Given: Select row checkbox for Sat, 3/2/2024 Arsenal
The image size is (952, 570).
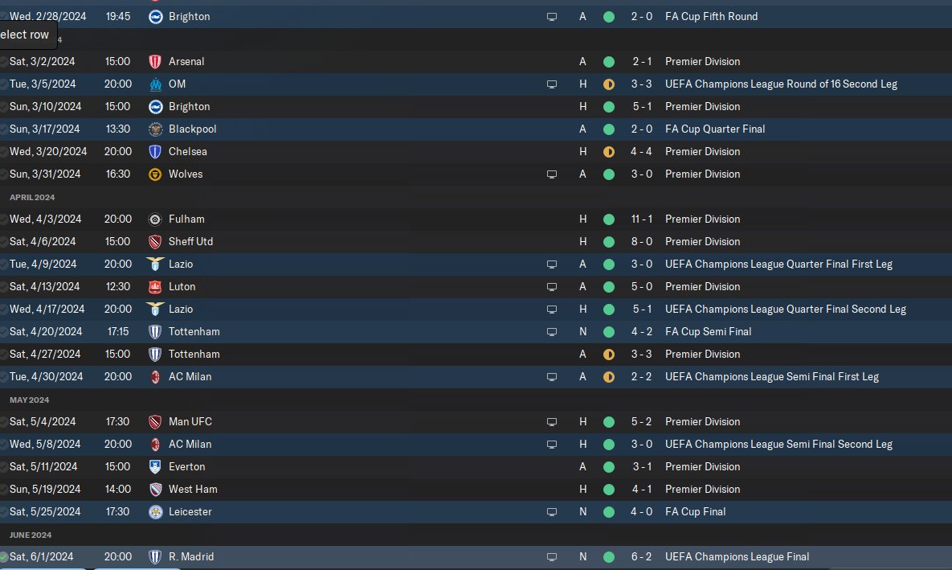Looking at the screenshot, I should pos(4,61).
